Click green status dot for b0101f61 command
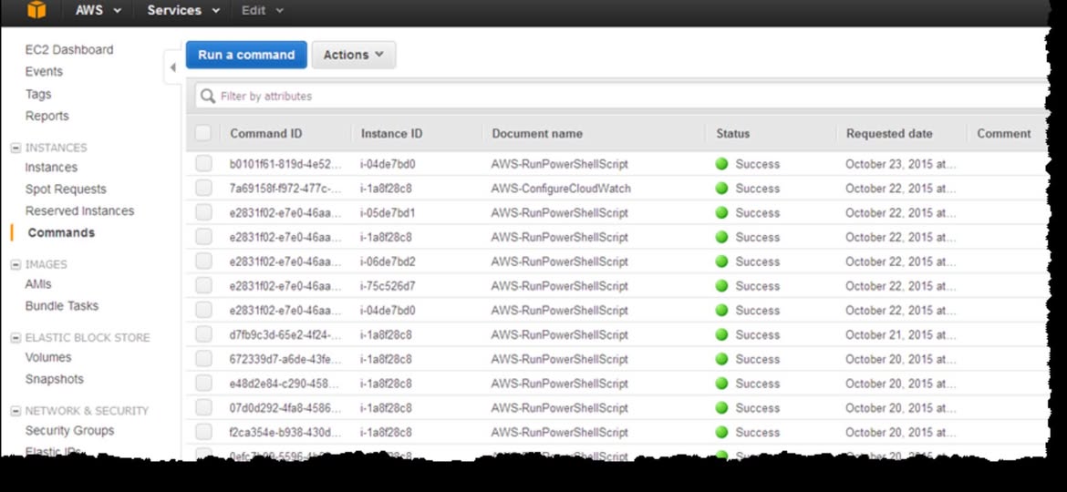The image size is (1067, 492). point(722,164)
